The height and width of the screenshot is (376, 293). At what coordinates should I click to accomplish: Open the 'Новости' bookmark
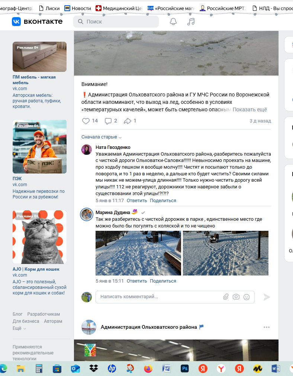click(x=78, y=9)
